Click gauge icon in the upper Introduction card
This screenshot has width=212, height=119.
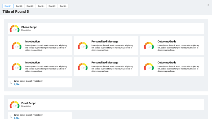coord(16,45)
